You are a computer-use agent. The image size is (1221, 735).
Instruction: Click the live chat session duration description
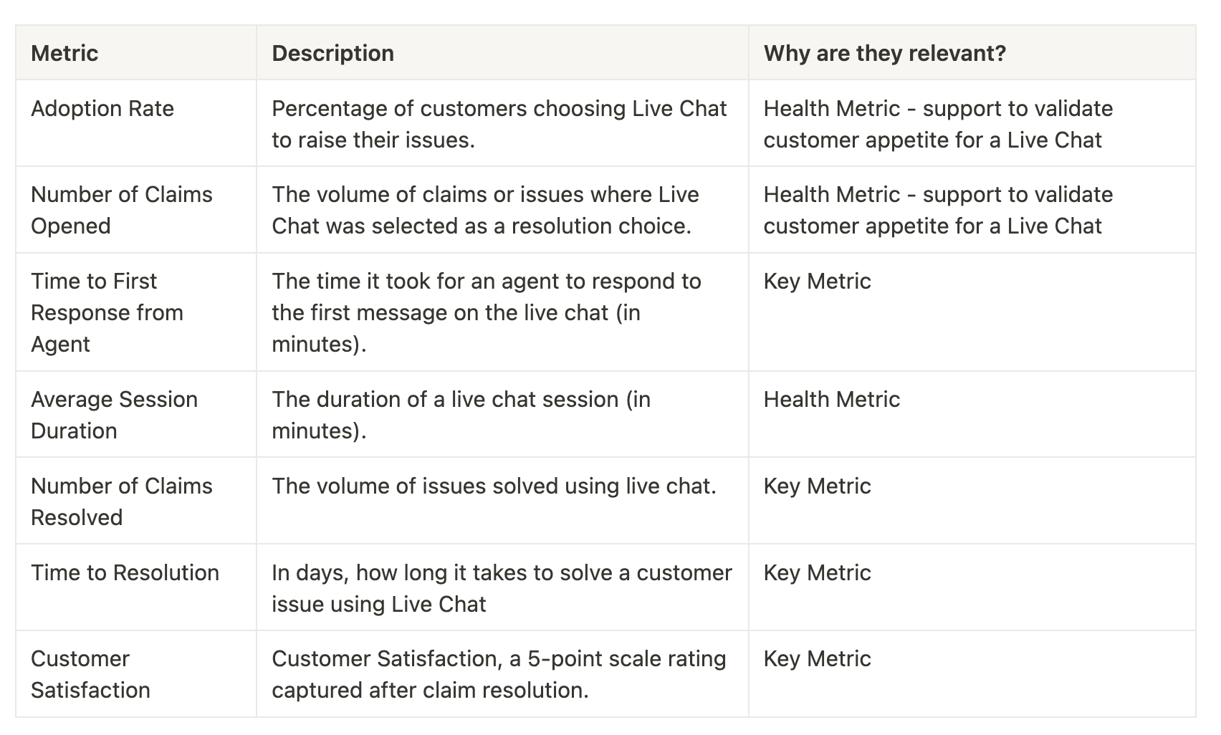(x=461, y=415)
